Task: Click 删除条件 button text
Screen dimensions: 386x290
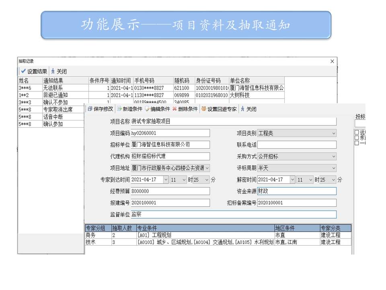Action: coord(188,109)
